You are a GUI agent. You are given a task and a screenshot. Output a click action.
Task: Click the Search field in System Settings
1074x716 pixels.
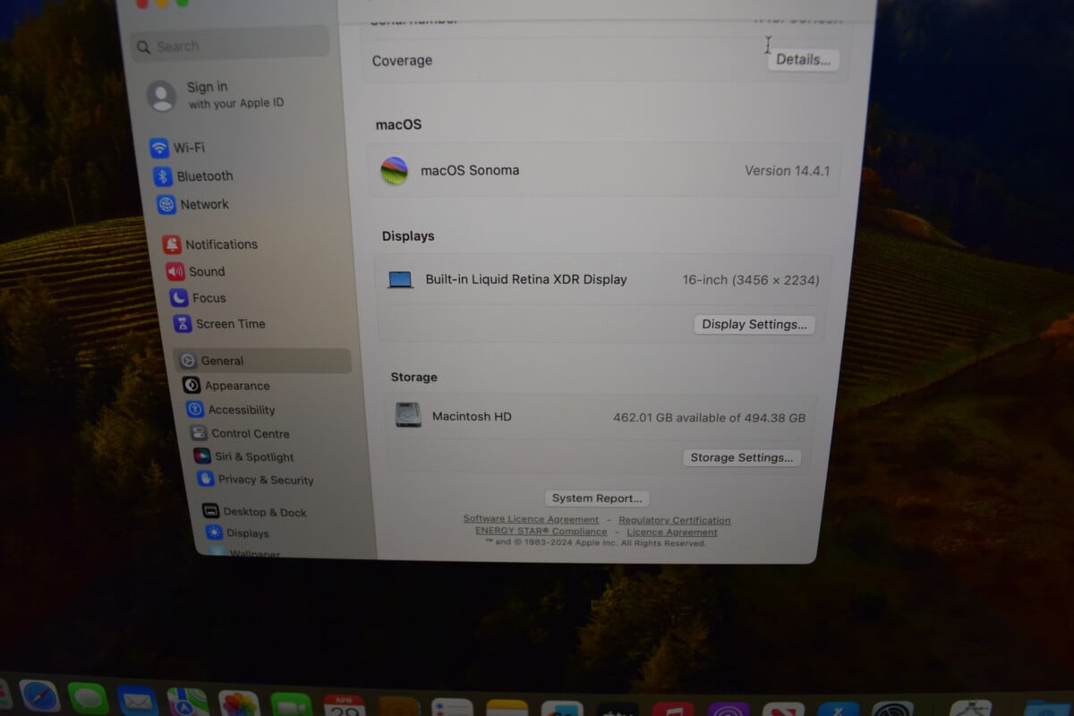[230, 45]
